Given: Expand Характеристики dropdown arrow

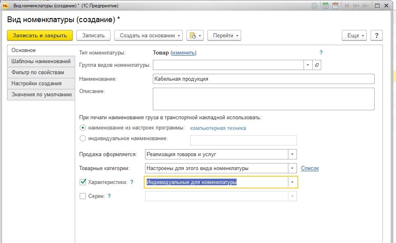Looking at the screenshot, I should tap(292, 182).
